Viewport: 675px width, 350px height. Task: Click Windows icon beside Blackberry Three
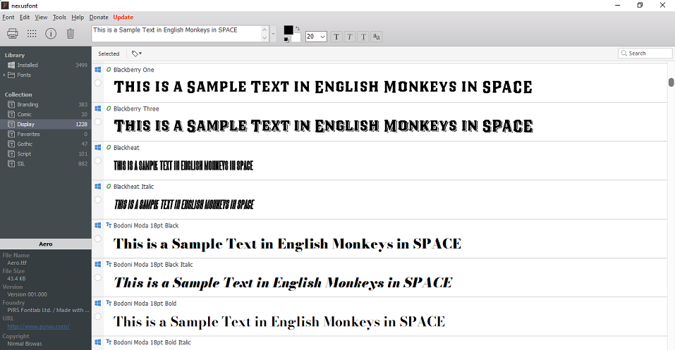tap(98, 108)
